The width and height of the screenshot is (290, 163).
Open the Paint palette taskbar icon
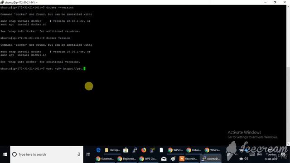[173, 159]
